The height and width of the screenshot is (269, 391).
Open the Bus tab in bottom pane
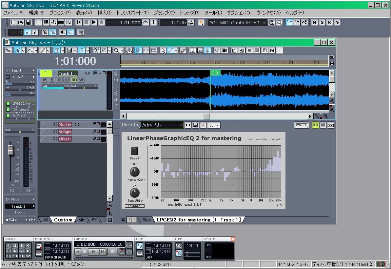(147, 220)
